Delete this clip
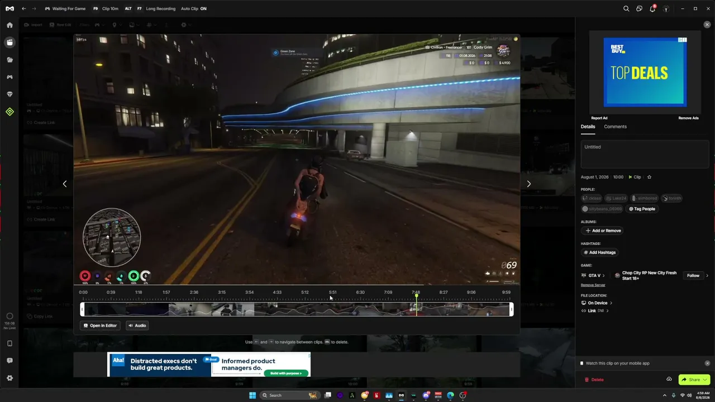715x402 pixels. tap(594, 380)
